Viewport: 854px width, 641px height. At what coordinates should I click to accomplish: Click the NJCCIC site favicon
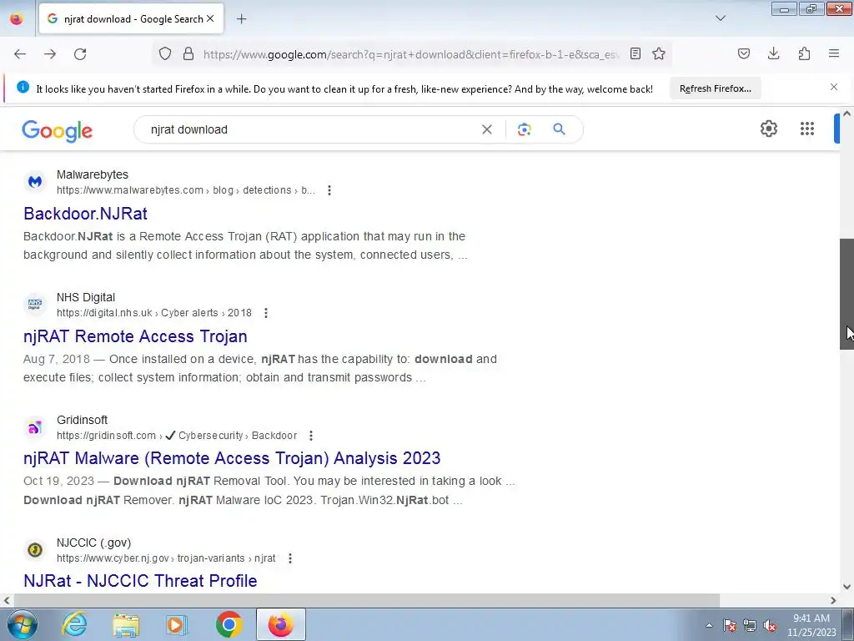(35, 549)
